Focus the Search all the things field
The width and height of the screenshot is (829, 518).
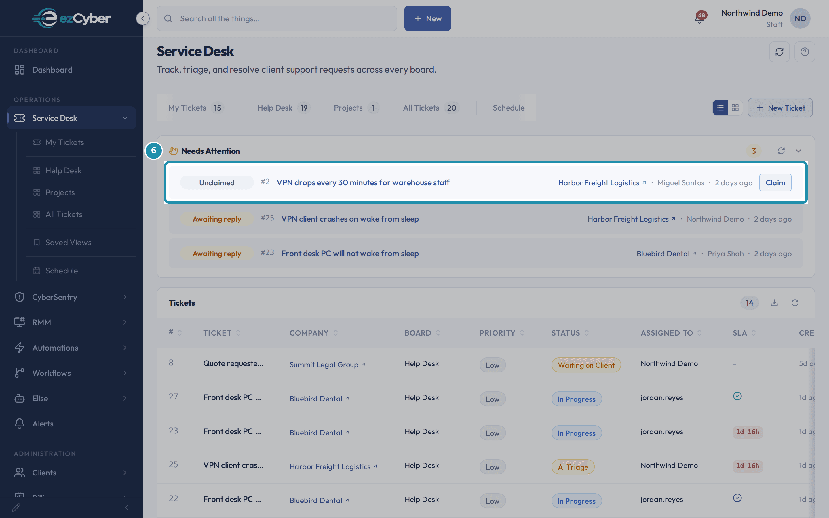pyautogui.click(x=277, y=18)
